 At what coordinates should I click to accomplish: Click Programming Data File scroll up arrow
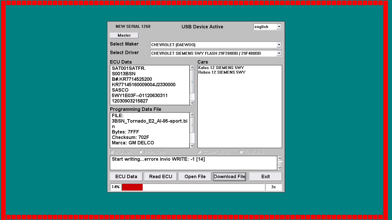coord(192,115)
